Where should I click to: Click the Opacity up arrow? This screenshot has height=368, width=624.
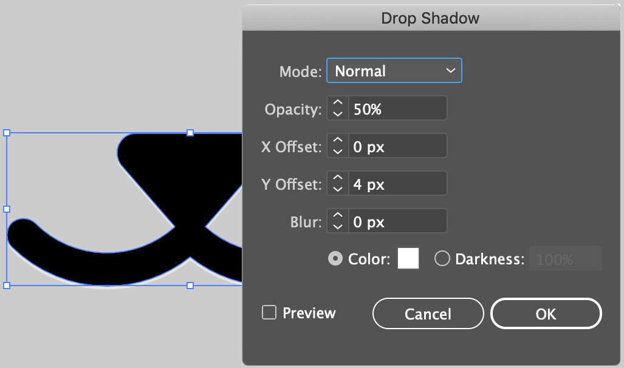[338, 103]
